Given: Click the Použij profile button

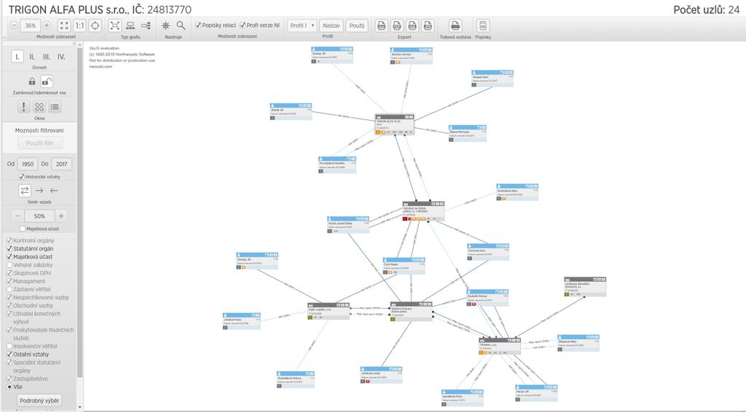Looking at the screenshot, I should [357, 25].
